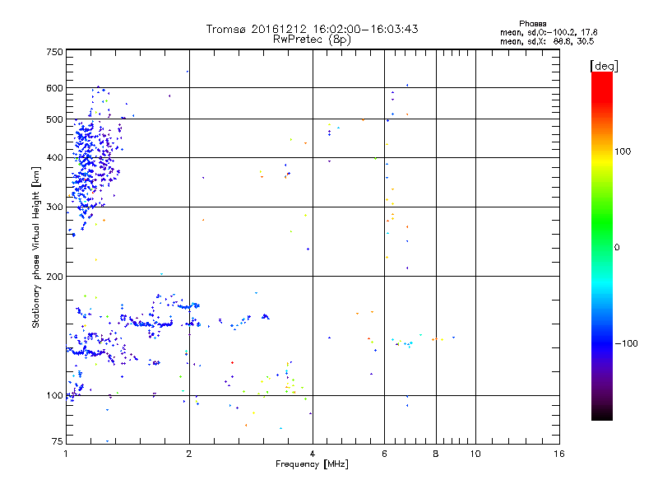Click the x-axis '4' frequency tick label
658x494 pixels.
(313, 454)
